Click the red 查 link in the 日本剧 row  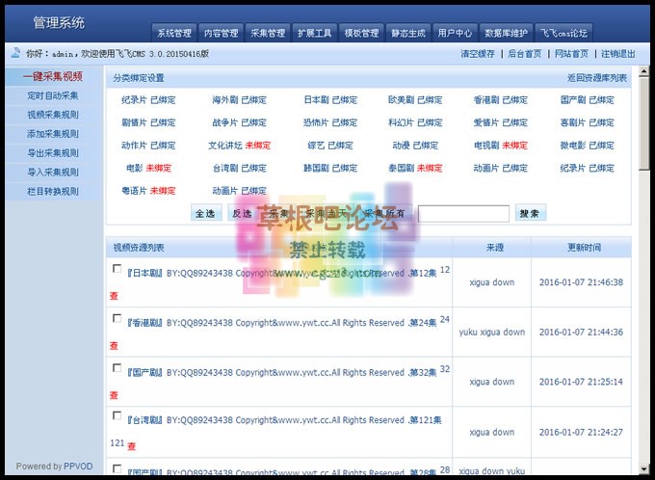click(114, 296)
